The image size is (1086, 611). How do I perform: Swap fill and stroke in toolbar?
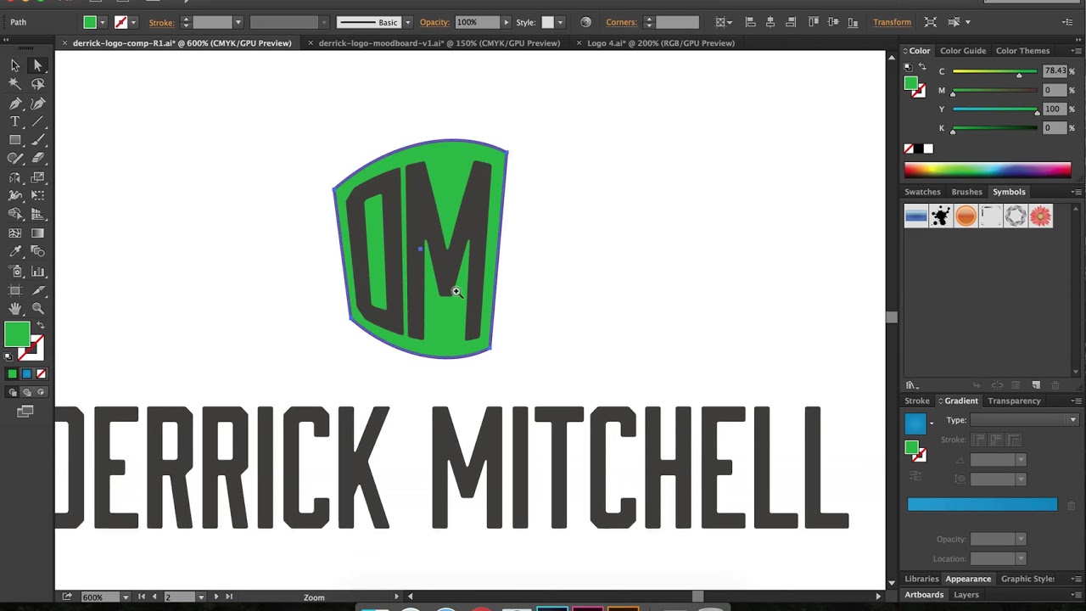point(40,326)
